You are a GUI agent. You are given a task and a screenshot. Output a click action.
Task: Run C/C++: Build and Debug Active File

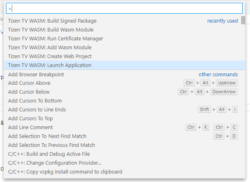124,154
